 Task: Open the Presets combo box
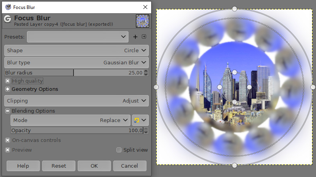[x=78, y=37]
